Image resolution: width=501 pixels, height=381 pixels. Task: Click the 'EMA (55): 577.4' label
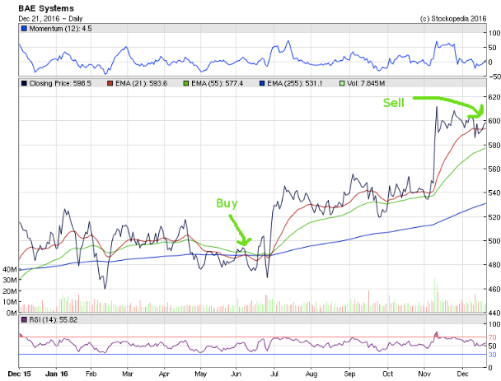[x=218, y=84]
